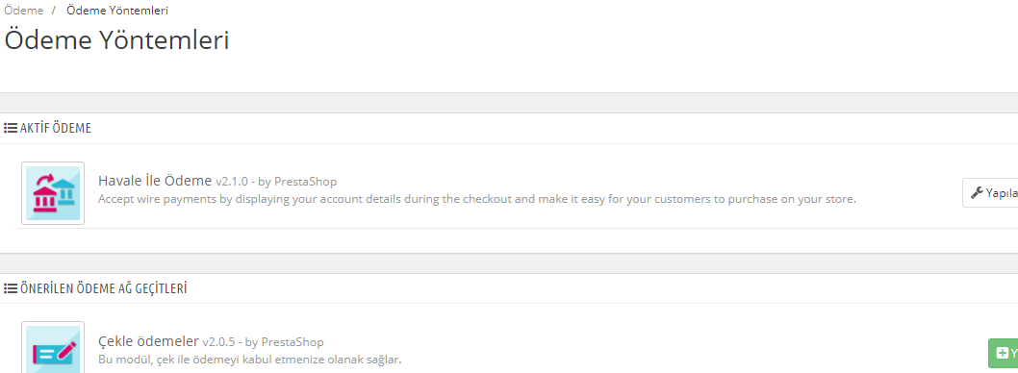The width and height of the screenshot is (1018, 373).
Task: Click the plus icon on the green install button
Action: tap(1002, 354)
